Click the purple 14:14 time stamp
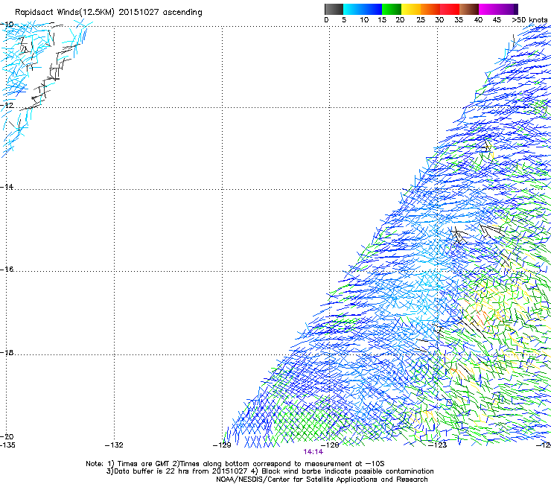Viewport: 551px width, 484px height. click(313, 452)
